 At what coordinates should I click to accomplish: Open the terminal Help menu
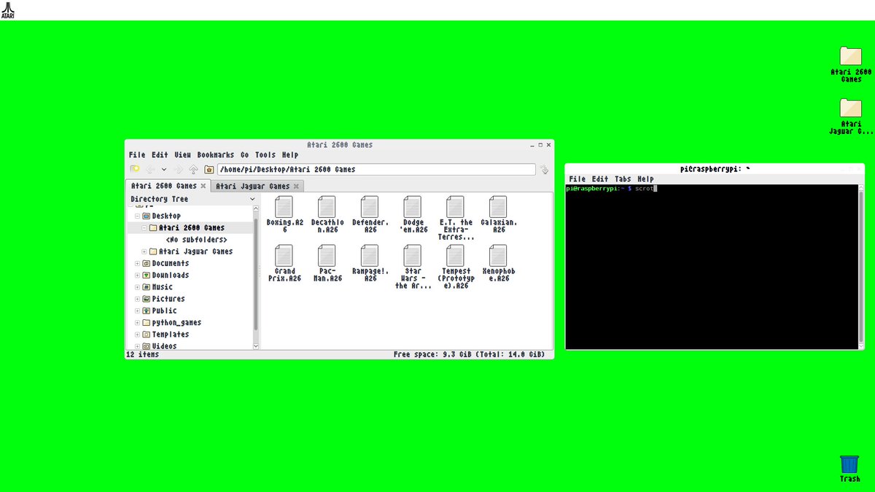click(645, 179)
